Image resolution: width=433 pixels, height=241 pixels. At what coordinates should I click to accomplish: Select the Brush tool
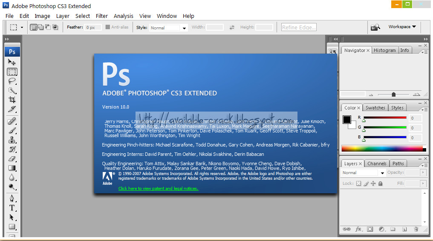click(x=12, y=130)
